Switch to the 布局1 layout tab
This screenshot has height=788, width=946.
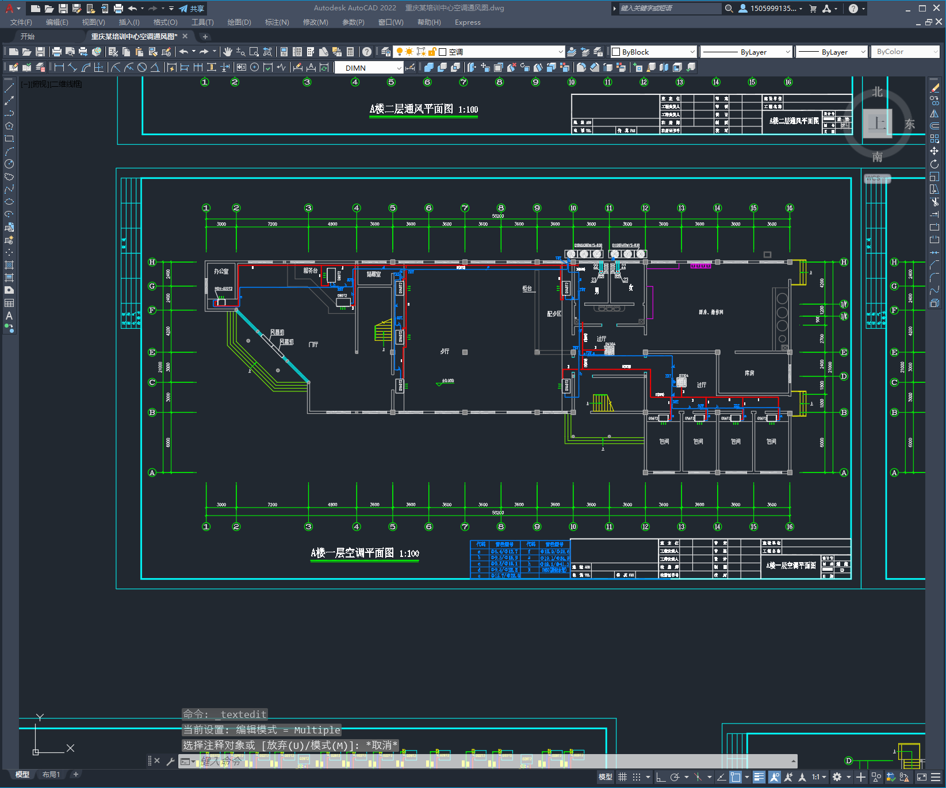(x=51, y=775)
